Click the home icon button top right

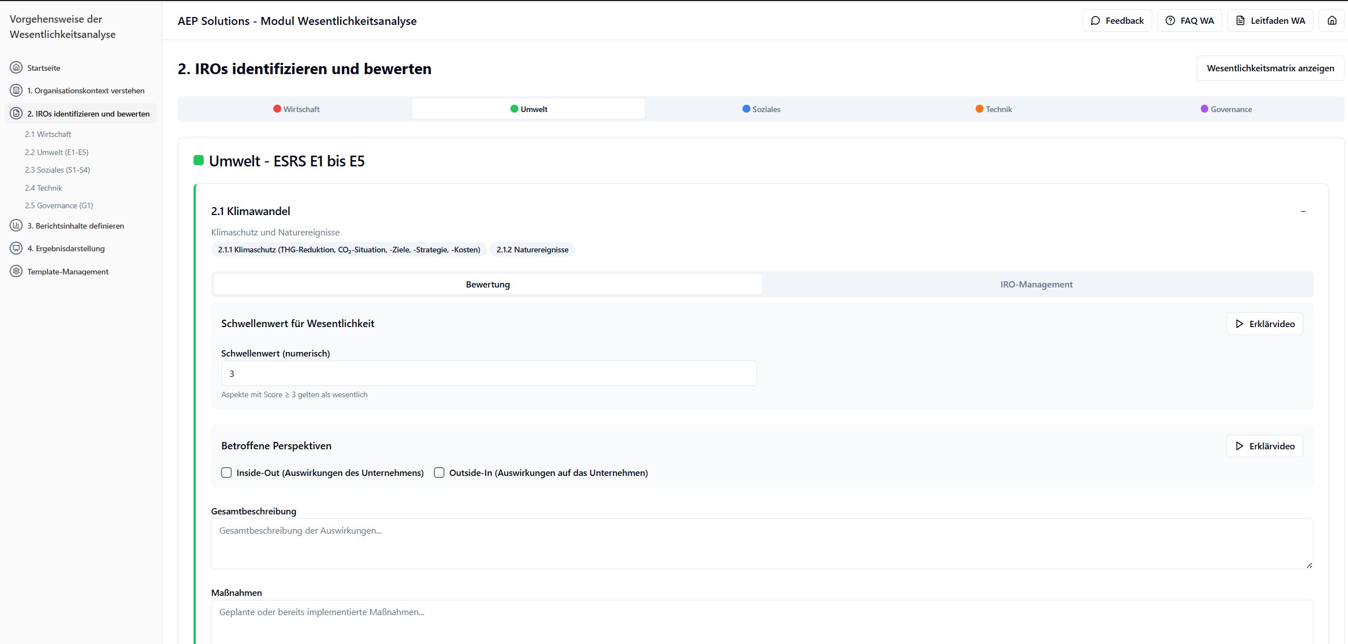1332,20
